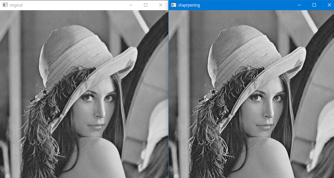Viewport: 334px width, 178px height.
Task: Close the shaprpening window
Action: 329,5
